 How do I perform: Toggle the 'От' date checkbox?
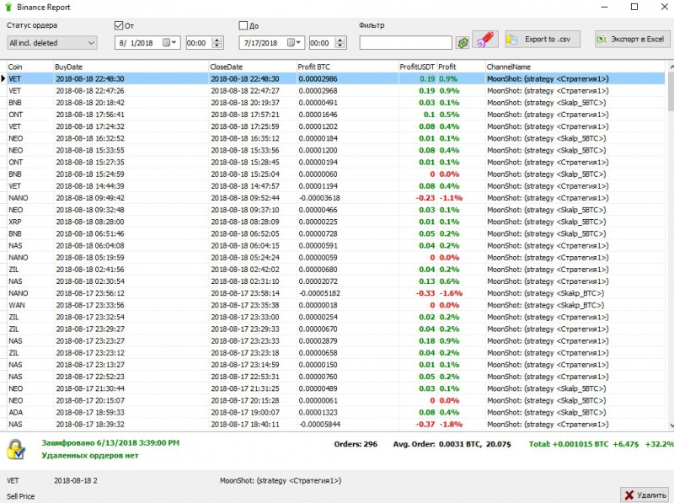[119, 25]
